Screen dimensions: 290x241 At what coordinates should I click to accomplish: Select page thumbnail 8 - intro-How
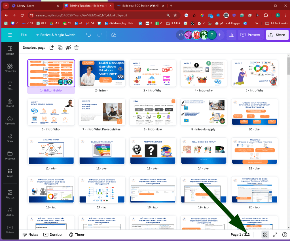click(x=153, y=112)
